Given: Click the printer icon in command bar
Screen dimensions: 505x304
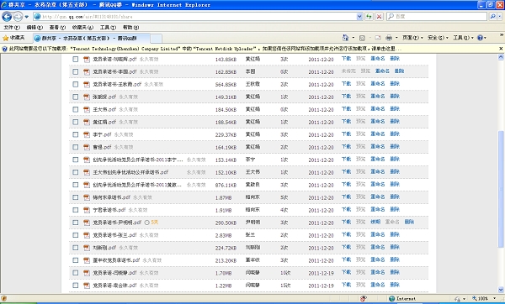Looking at the screenshot, I should (x=389, y=38).
